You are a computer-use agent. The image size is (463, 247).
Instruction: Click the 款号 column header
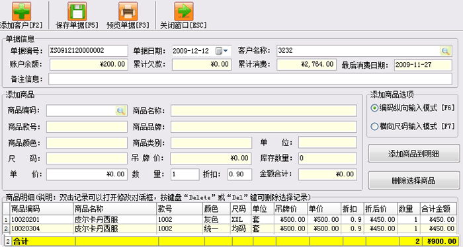[x=179, y=209]
